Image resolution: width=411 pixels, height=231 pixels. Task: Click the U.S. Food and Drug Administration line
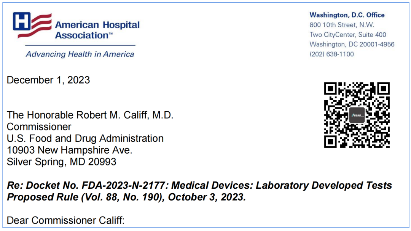click(85, 138)
